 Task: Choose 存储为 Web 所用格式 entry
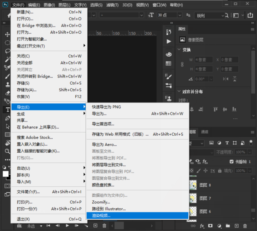(x=138, y=134)
